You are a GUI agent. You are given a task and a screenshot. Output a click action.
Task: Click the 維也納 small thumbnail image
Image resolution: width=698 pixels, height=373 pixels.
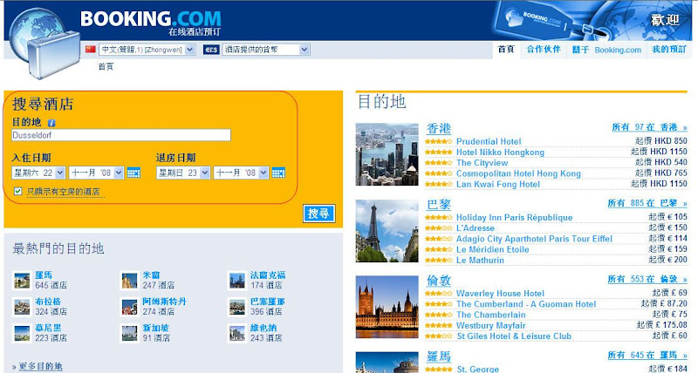(237, 333)
